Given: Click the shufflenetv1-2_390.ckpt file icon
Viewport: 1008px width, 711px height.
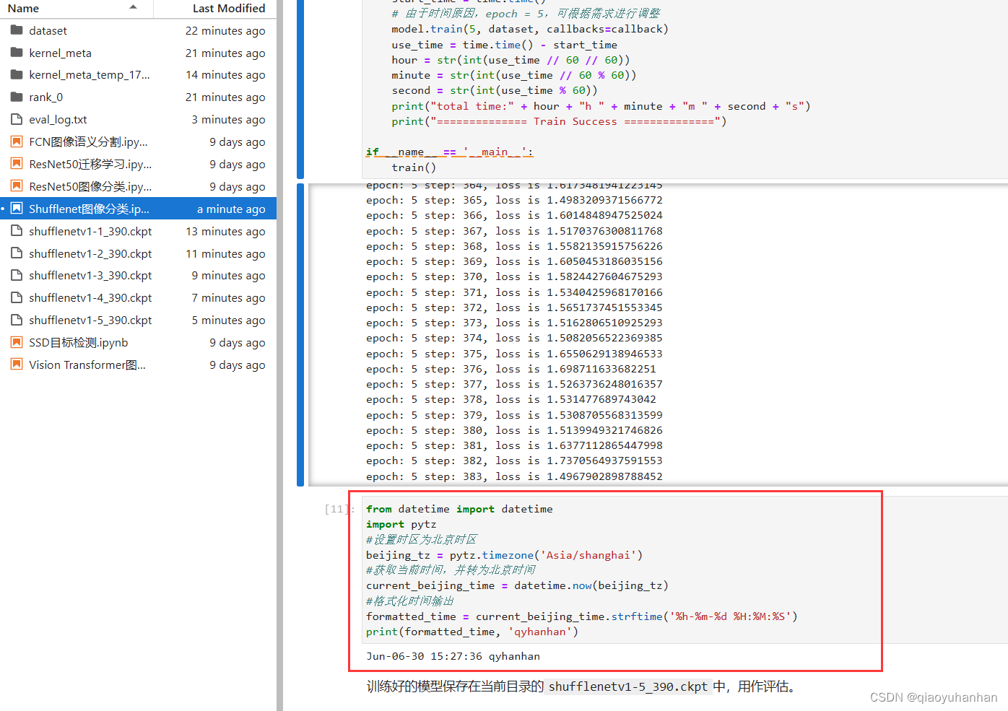Looking at the screenshot, I should (x=17, y=253).
